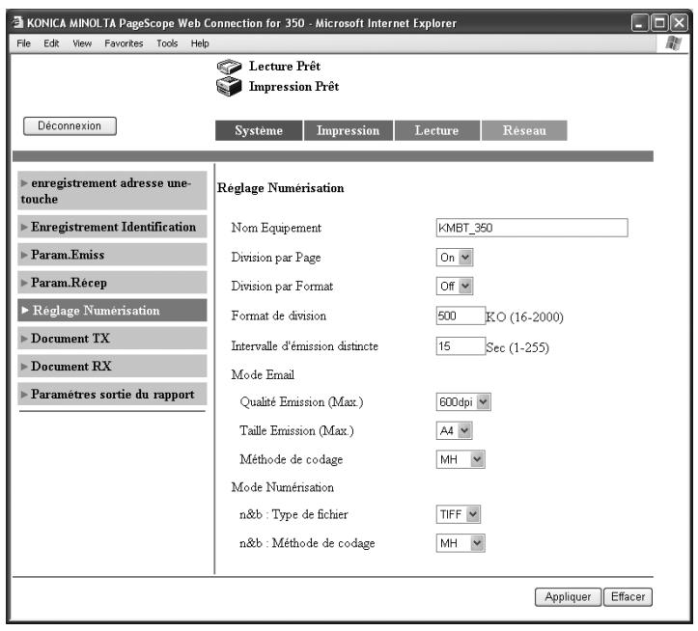Click the Déconnexion button
698x631 pixels.
[70, 126]
